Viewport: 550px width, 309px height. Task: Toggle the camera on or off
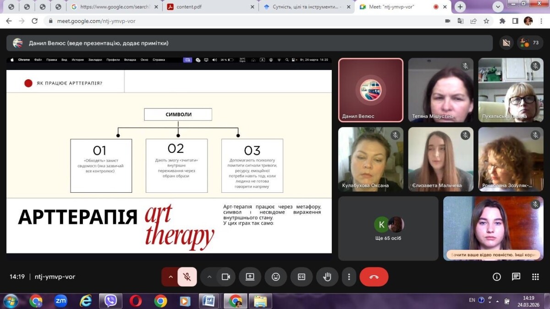225,277
